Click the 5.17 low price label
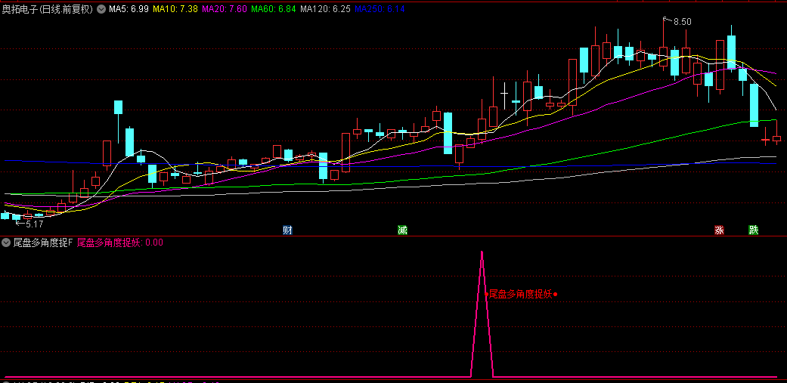This screenshot has width=787, height=383. (35, 224)
